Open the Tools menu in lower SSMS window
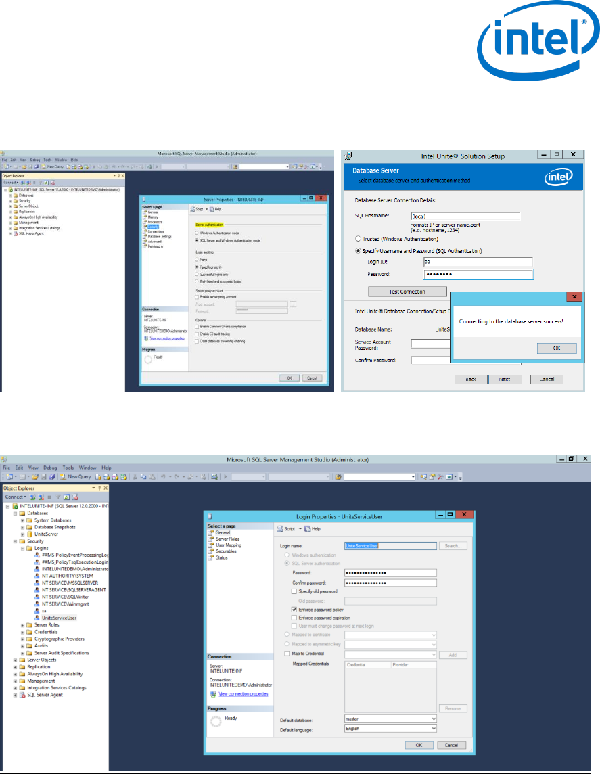 68,468
